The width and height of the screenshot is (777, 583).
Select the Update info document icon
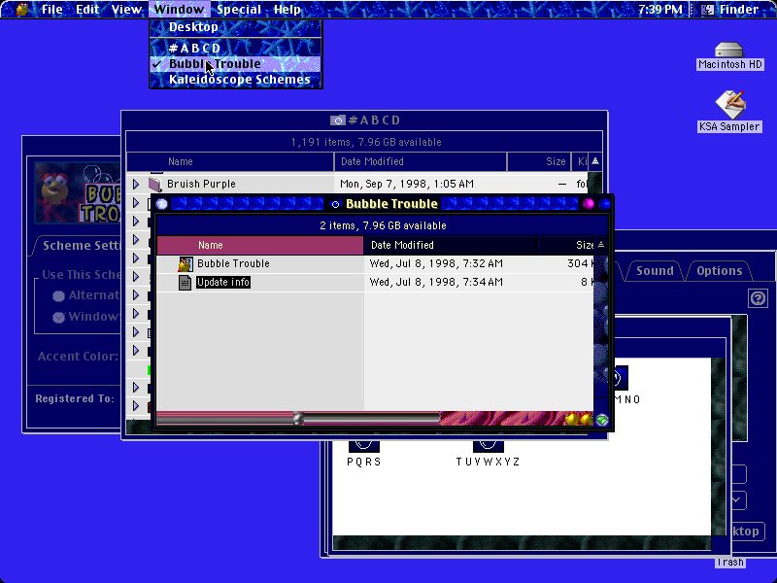[x=185, y=283]
